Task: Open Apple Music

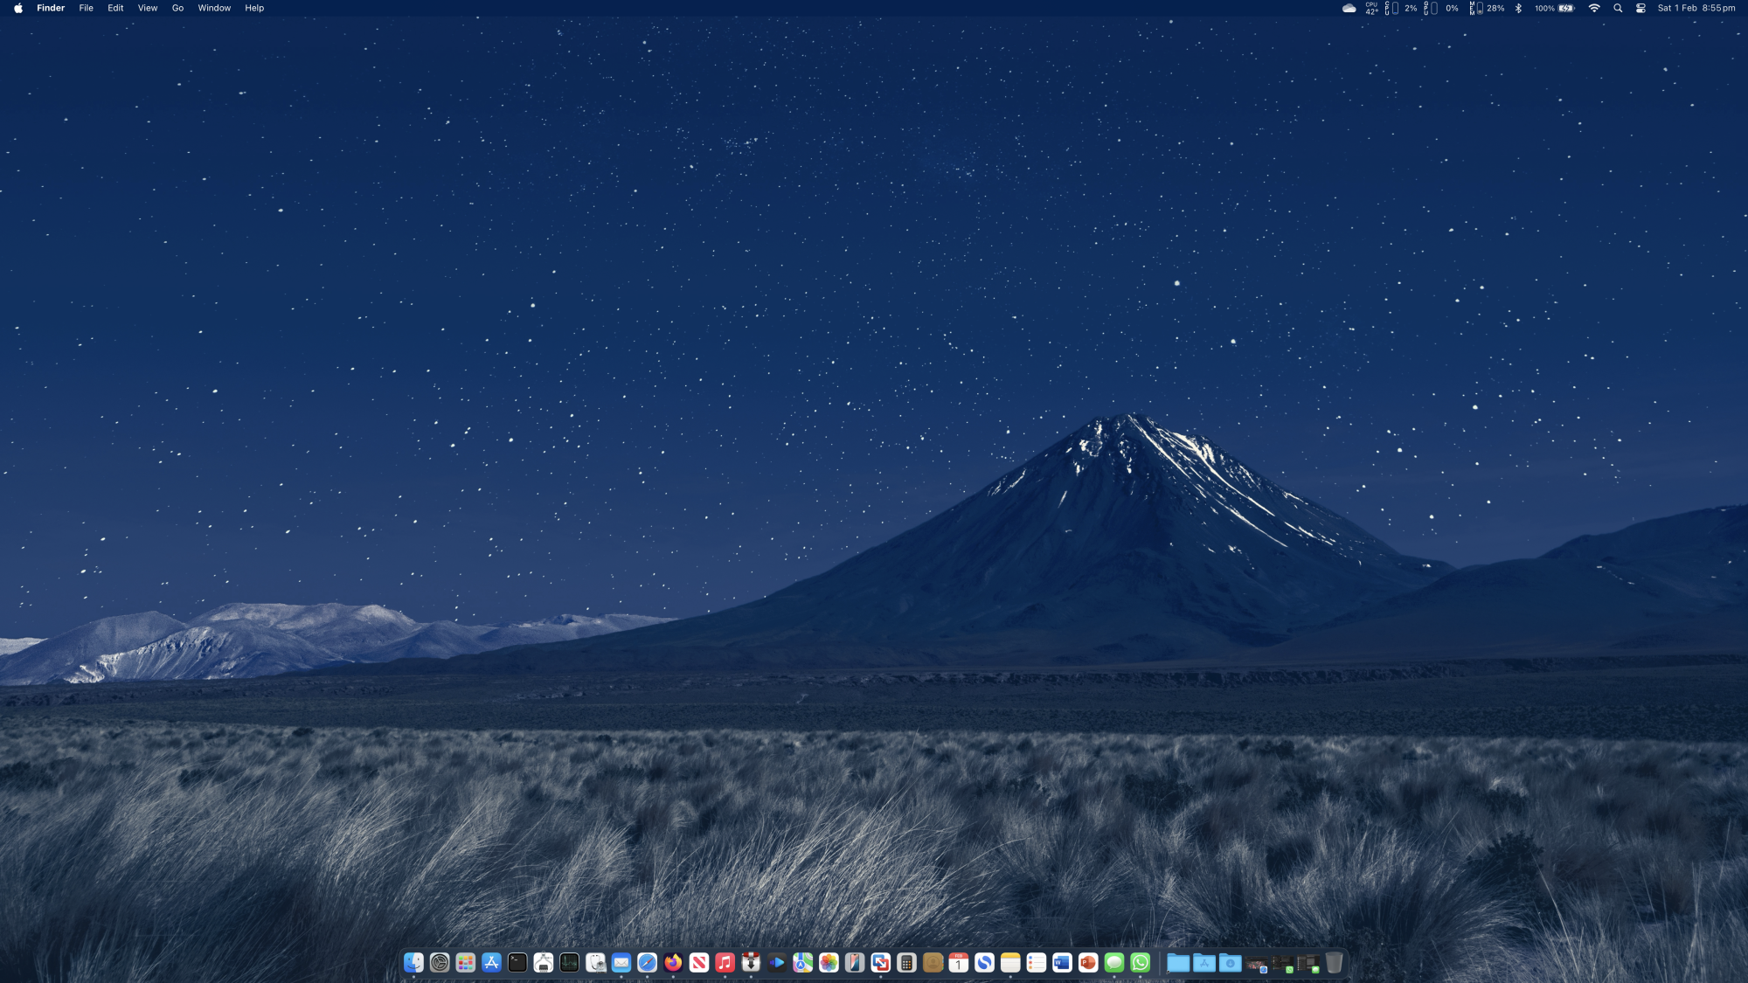Action: [725, 963]
